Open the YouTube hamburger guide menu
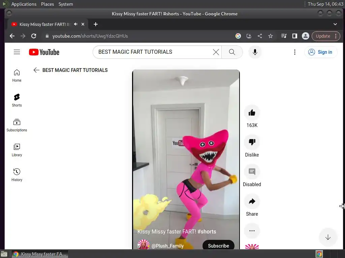 (x=17, y=52)
